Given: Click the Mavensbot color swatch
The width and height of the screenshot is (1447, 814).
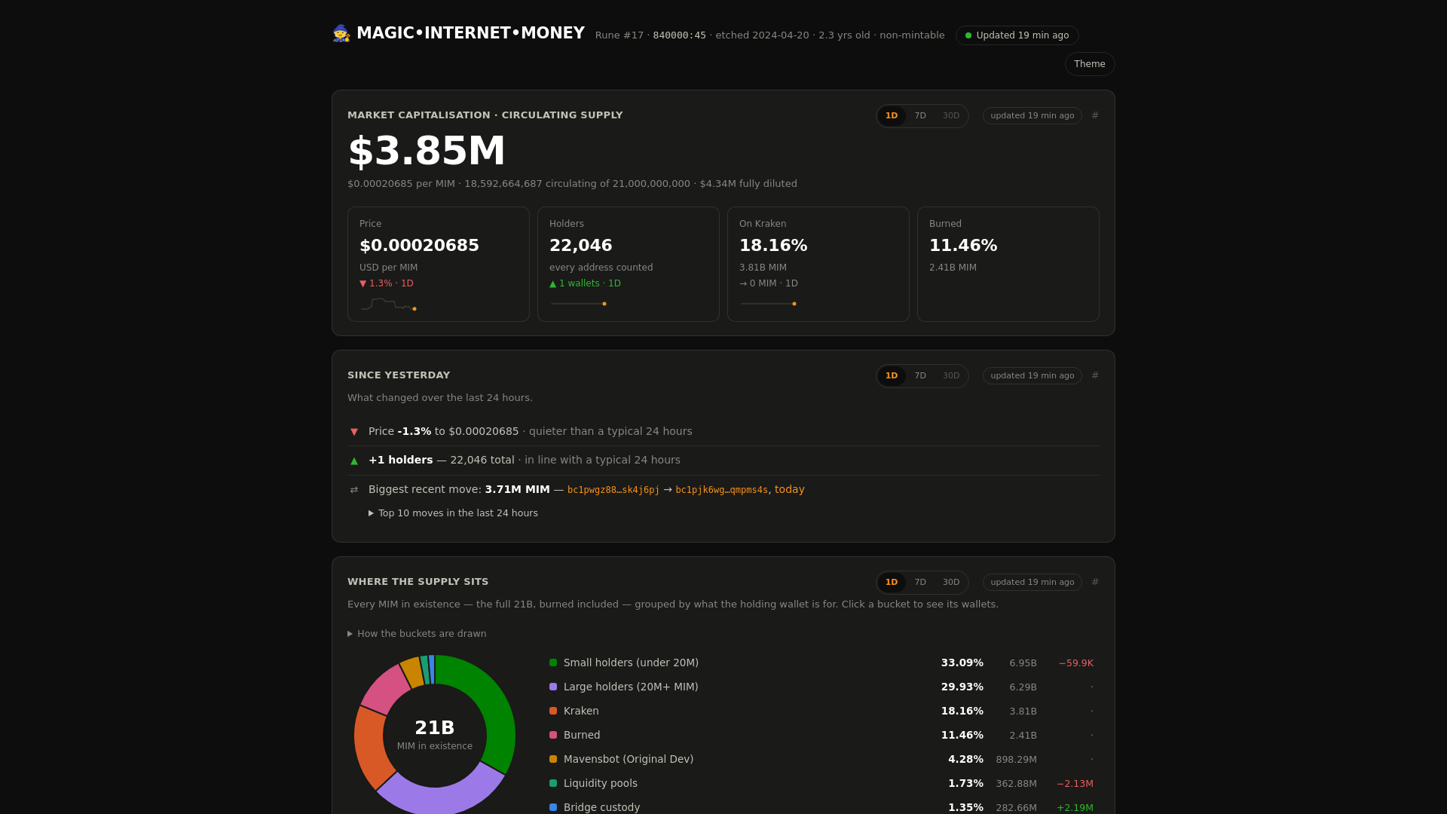Looking at the screenshot, I should click(x=553, y=760).
